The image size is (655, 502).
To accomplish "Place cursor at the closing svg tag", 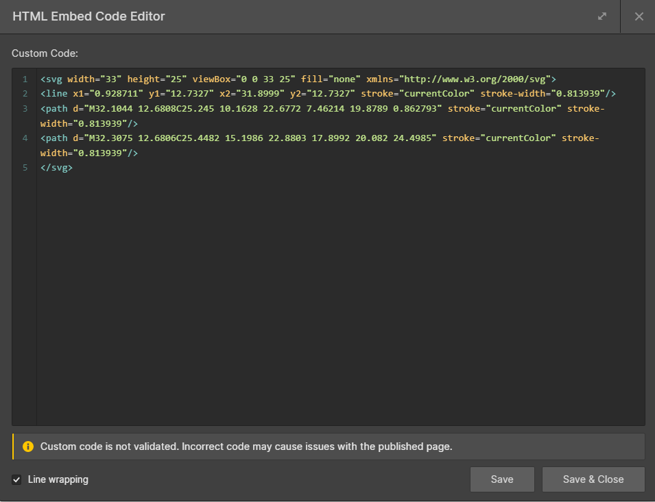I will point(56,168).
